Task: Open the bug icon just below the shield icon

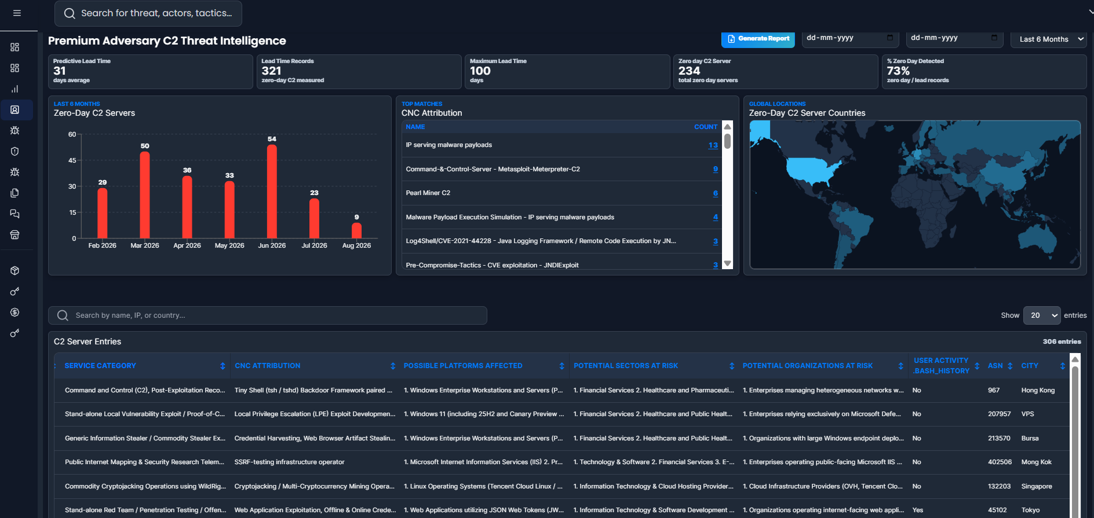Action: click(15, 172)
